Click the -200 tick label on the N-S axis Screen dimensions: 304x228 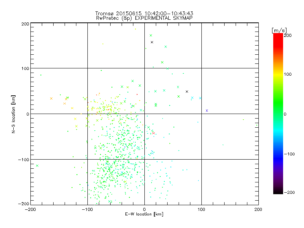tap(24, 204)
